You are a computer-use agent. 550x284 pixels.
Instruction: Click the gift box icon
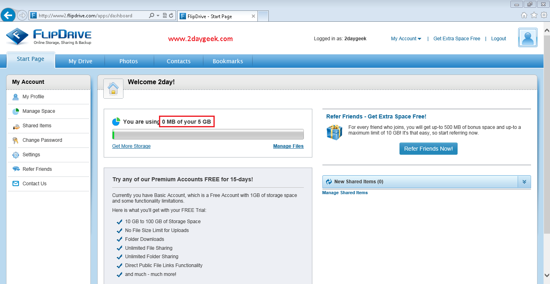click(335, 132)
